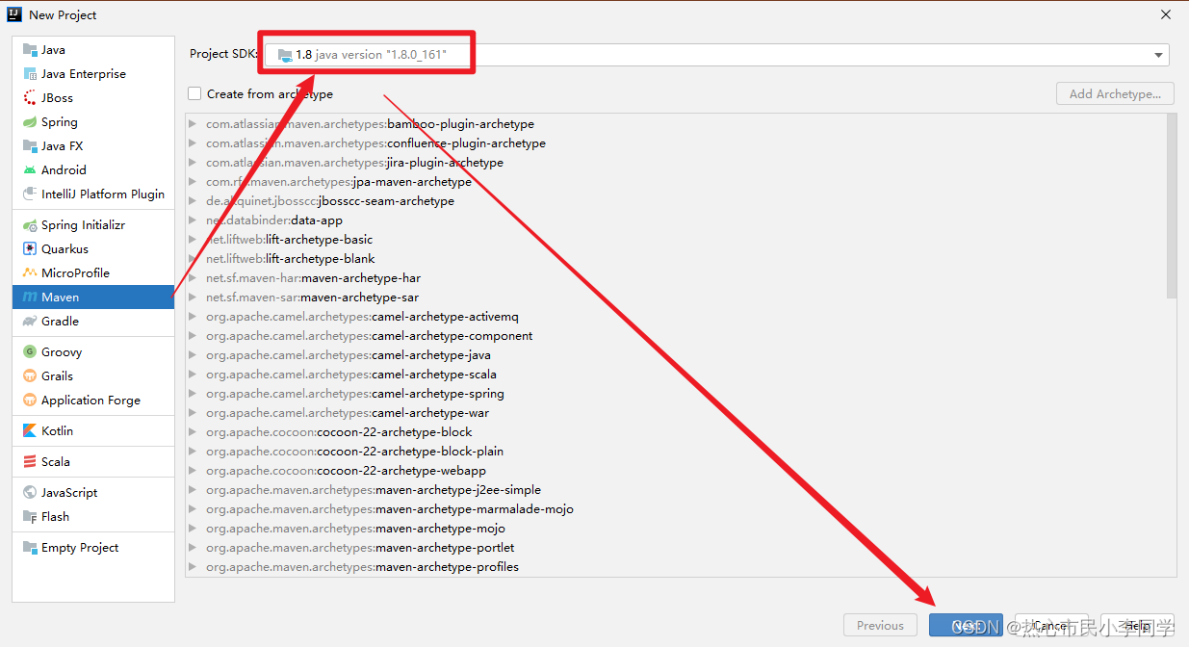Expand maven-archetype-j2ee-simple entry
1189x647 pixels.
(x=194, y=490)
